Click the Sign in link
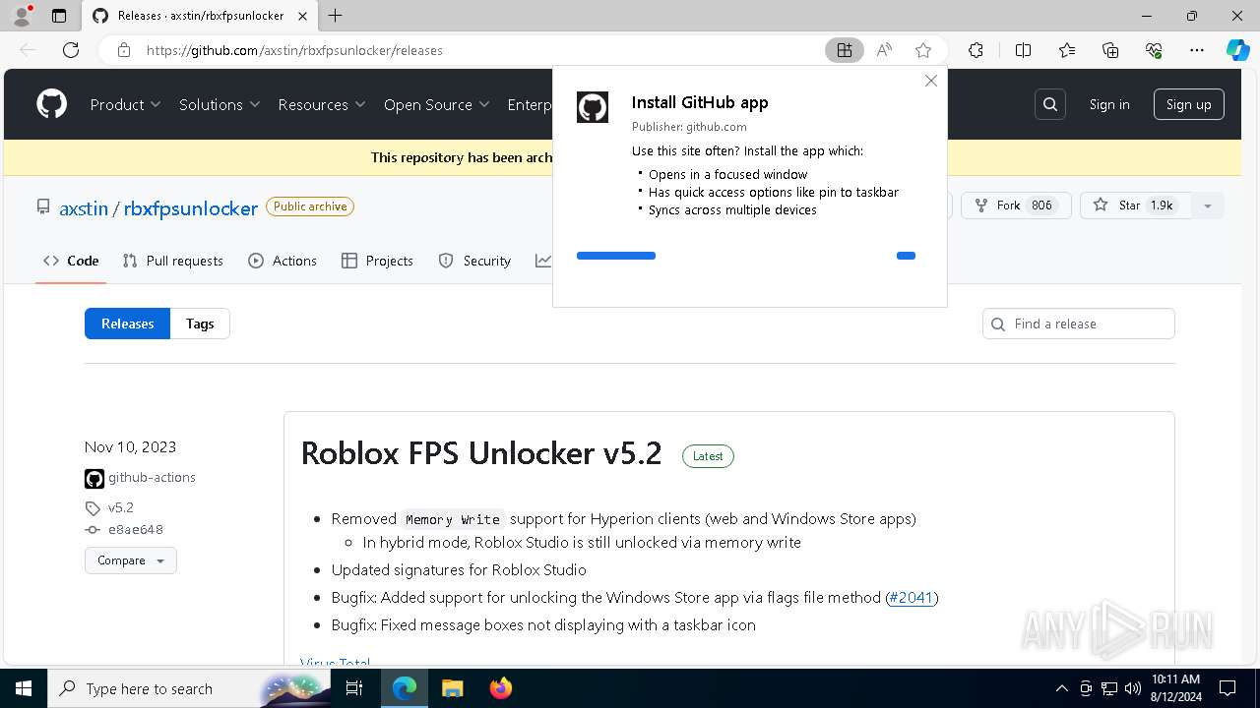Screen dimensions: 1260x708 point(1109,104)
